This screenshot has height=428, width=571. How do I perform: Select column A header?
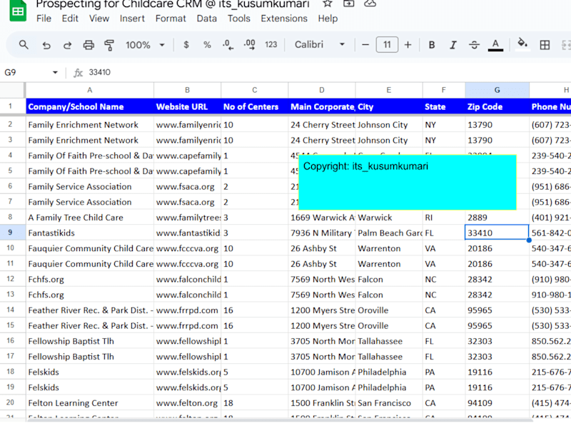(90, 90)
